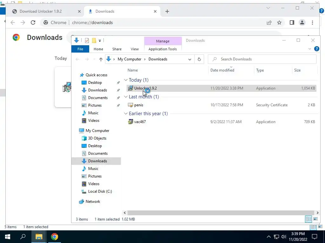Select Unlocker1.9.2 file
The width and height of the screenshot is (325, 243).
point(221,88)
